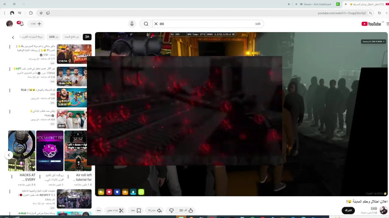Bookmark this page with the star icon

(41, 13)
